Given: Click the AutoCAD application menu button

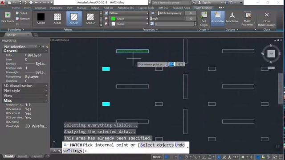Looking at the screenshot, I should [x=2, y=3].
